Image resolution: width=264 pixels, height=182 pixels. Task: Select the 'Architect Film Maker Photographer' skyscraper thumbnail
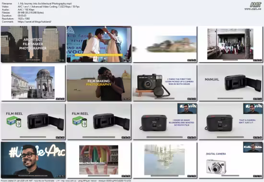click(33, 44)
